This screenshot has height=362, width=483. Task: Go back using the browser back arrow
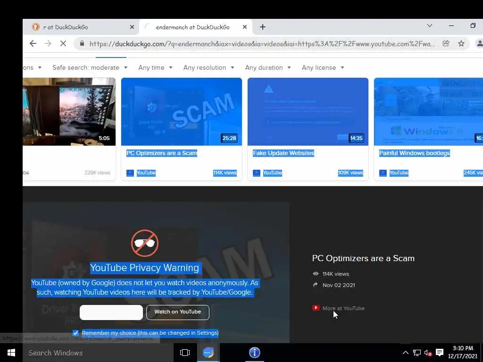tap(33, 43)
